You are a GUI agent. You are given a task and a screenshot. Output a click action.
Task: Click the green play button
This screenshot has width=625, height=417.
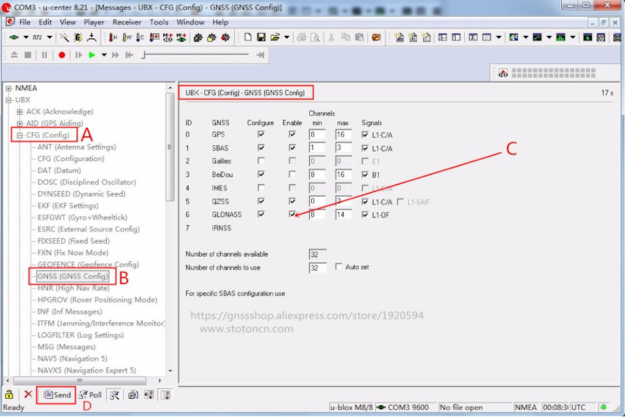tap(92, 55)
